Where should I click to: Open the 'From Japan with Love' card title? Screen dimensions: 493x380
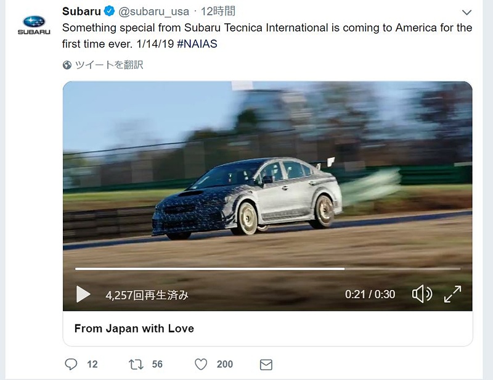pos(134,328)
